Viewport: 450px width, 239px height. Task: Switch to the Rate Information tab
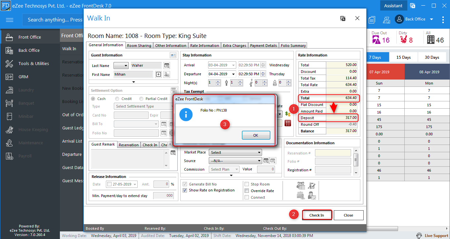pyautogui.click(x=204, y=46)
